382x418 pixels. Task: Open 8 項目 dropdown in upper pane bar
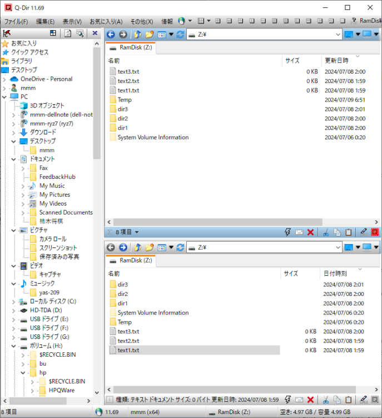coord(137,232)
